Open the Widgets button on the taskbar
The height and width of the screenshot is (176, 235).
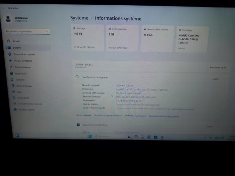pyautogui.click(x=17, y=135)
